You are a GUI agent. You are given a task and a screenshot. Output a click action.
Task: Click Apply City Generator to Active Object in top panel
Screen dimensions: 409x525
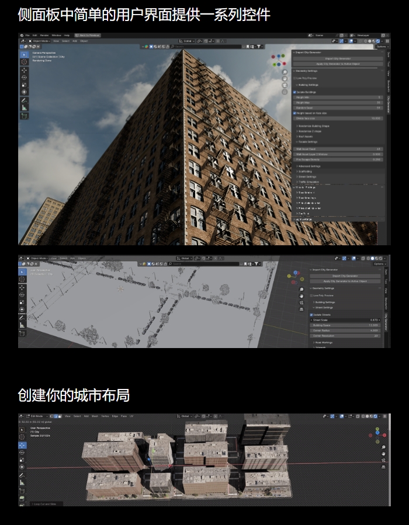[x=338, y=64]
